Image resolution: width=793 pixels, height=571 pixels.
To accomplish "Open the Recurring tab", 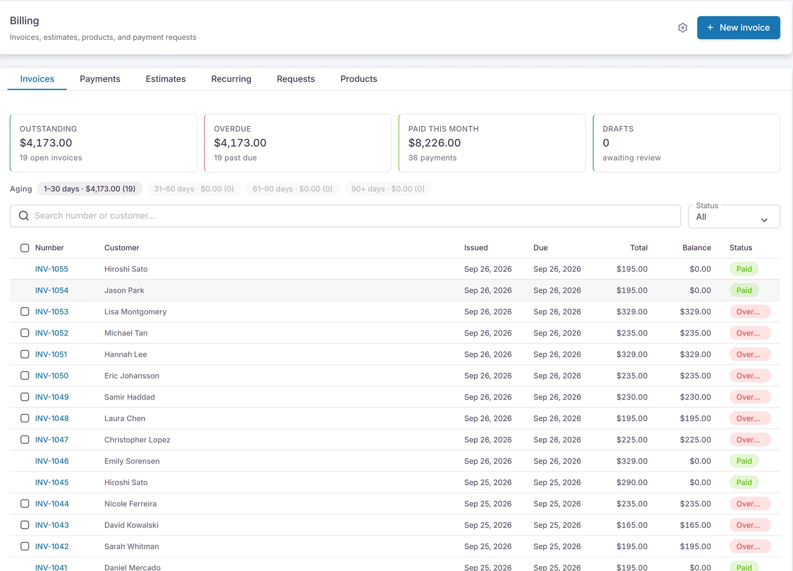I will [231, 79].
